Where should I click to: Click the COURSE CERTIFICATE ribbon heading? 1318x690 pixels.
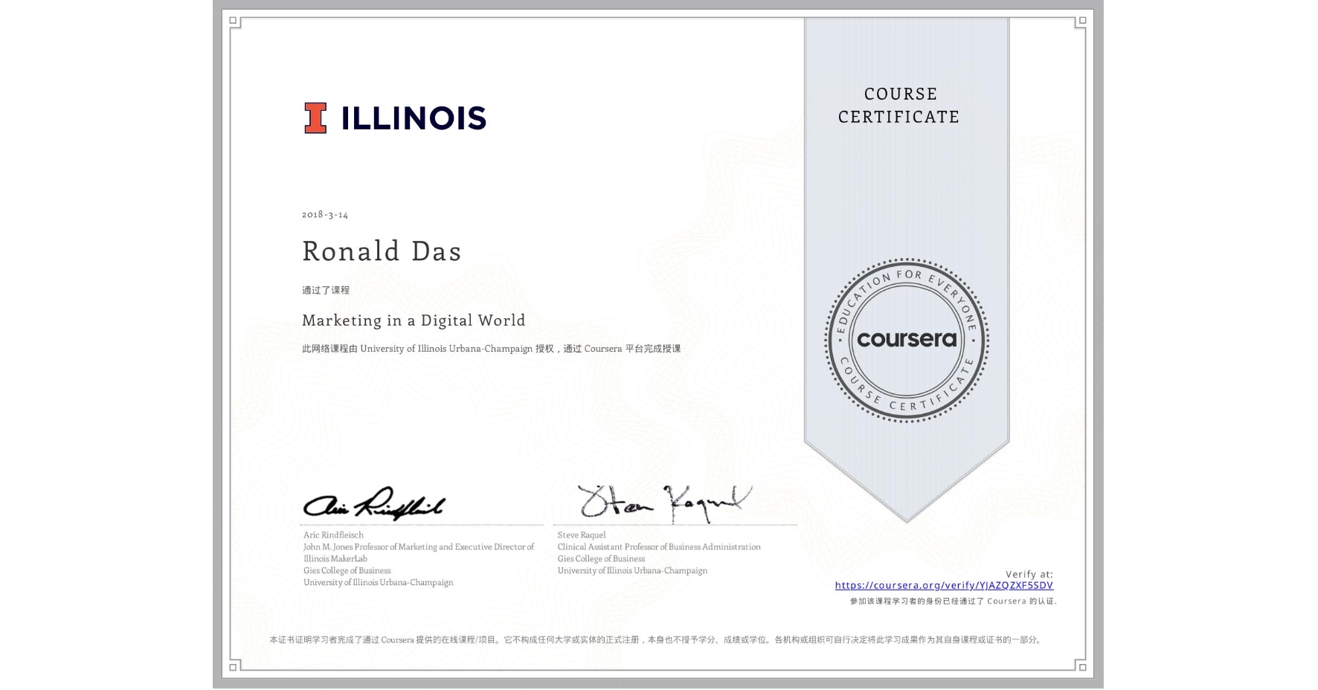tap(899, 105)
